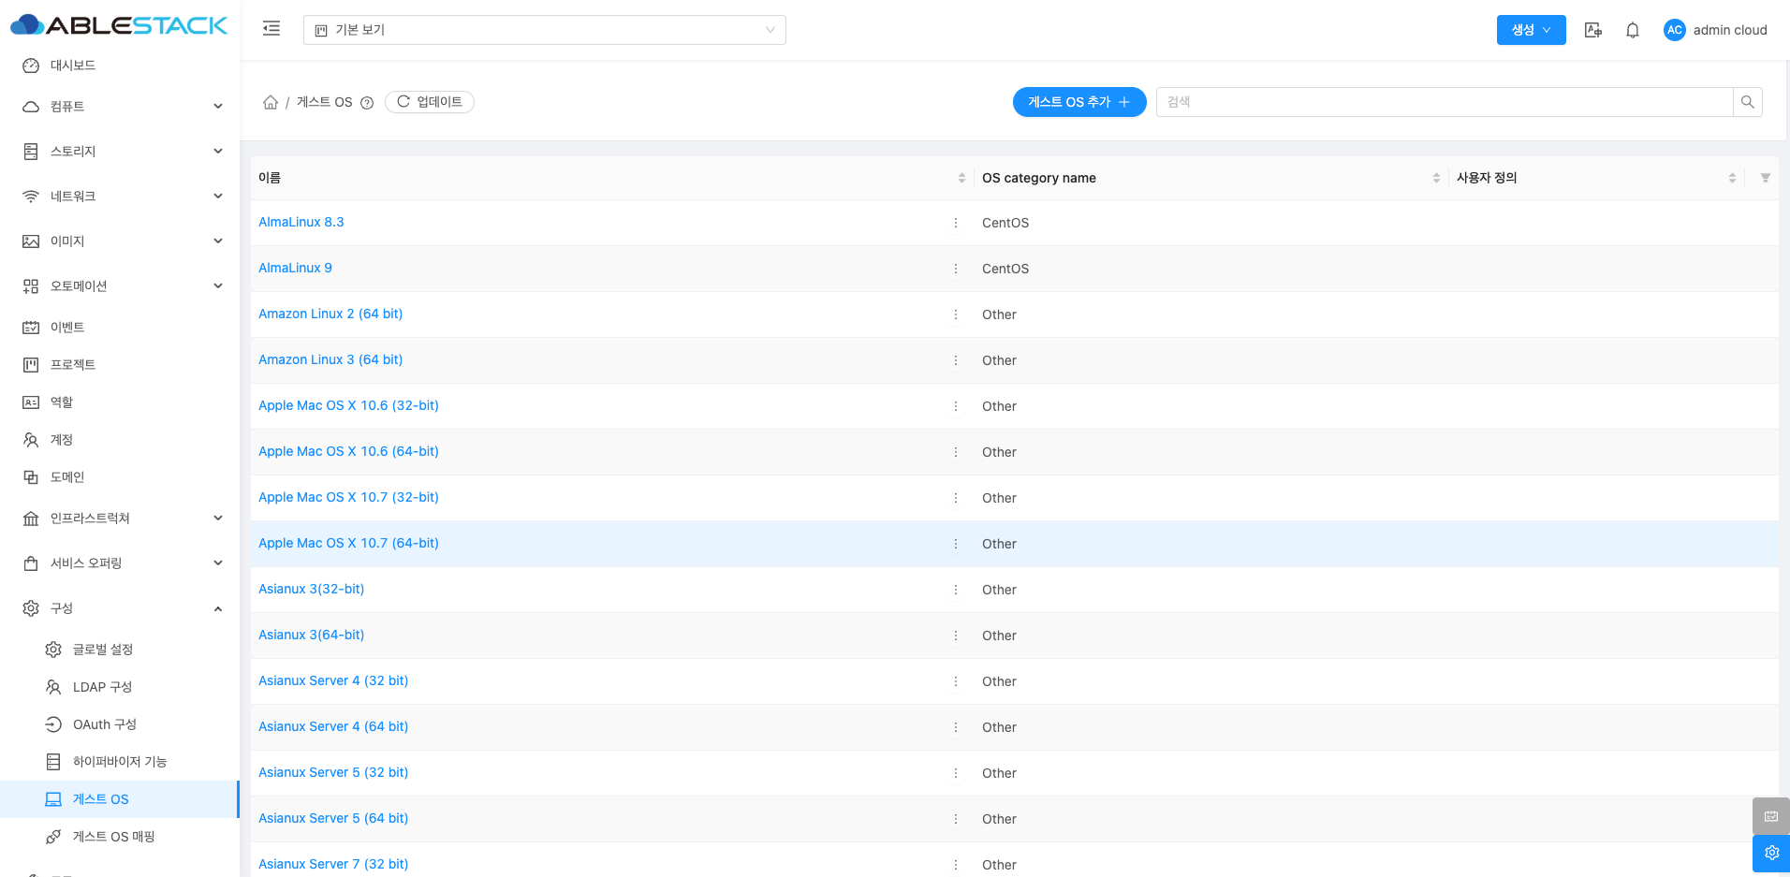This screenshot has height=877, width=1790.
Task: Open 이벤트 in the sidebar
Action: [x=120, y=328]
